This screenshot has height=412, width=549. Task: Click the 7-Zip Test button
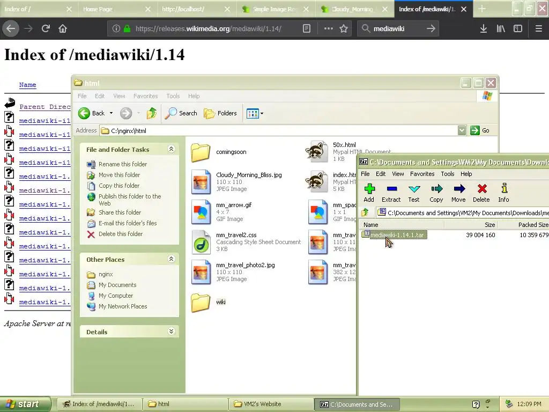pos(414,193)
